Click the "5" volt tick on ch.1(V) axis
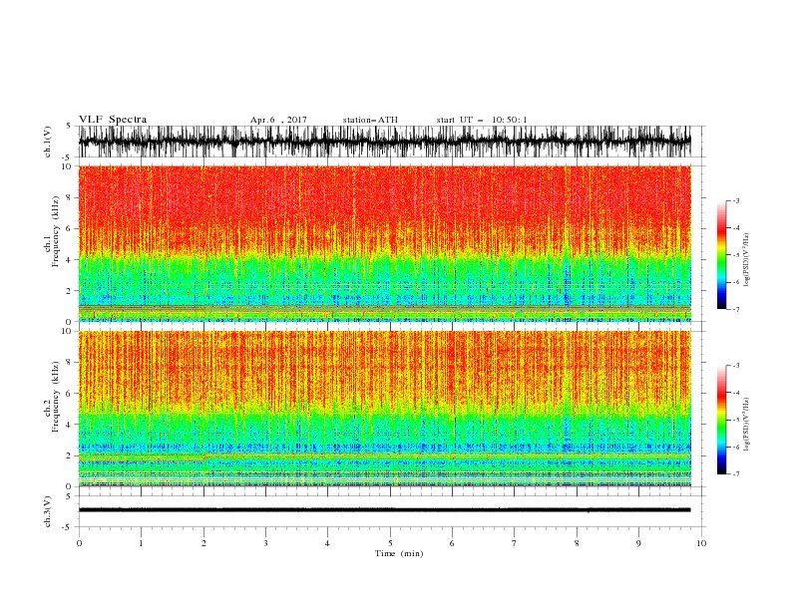The width and height of the screenshot is (790, 610). click(69, 126)
